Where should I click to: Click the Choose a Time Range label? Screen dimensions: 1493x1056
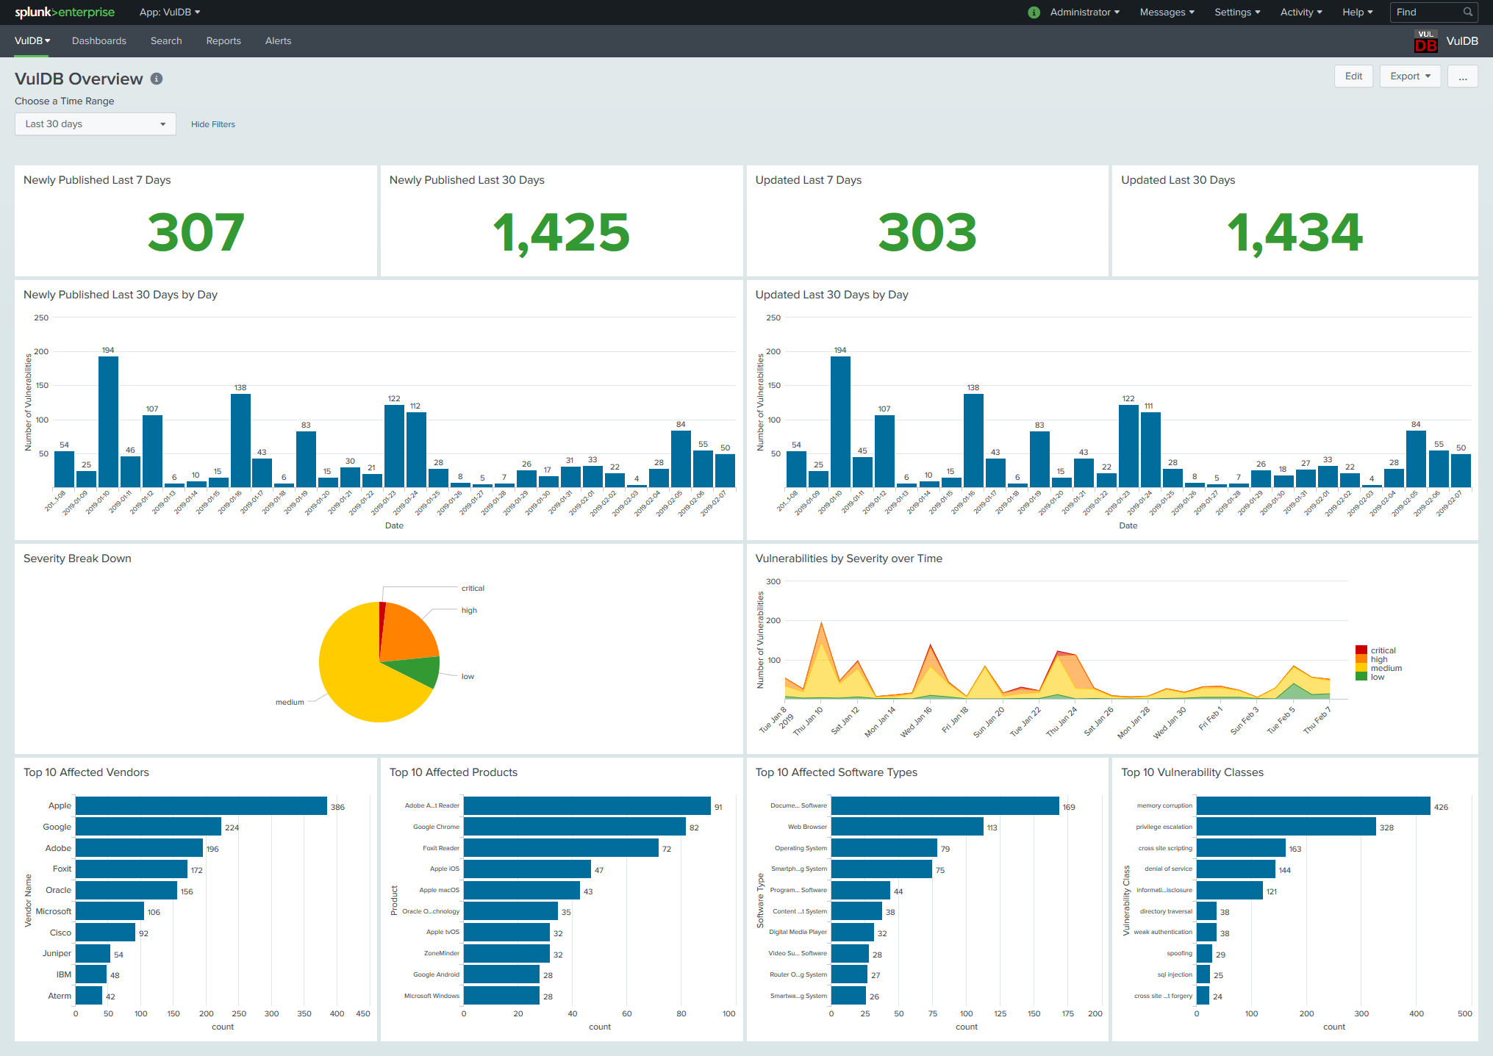pyautogui.click(x=65, y=101)
